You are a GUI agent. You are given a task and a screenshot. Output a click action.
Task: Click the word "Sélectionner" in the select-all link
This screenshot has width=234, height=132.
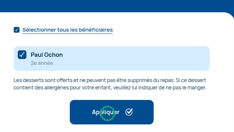[39, 30]
